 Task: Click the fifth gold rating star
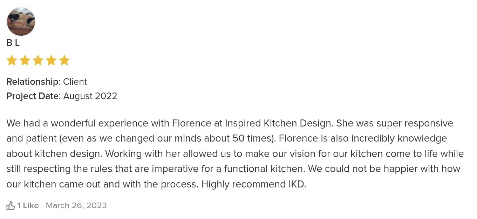pos(64,60)
